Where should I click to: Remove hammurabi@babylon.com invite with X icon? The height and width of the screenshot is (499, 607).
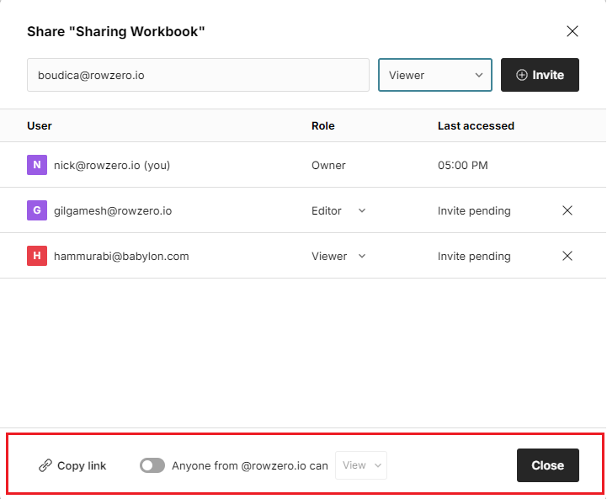pyautogui.click(x=567, y=256)
